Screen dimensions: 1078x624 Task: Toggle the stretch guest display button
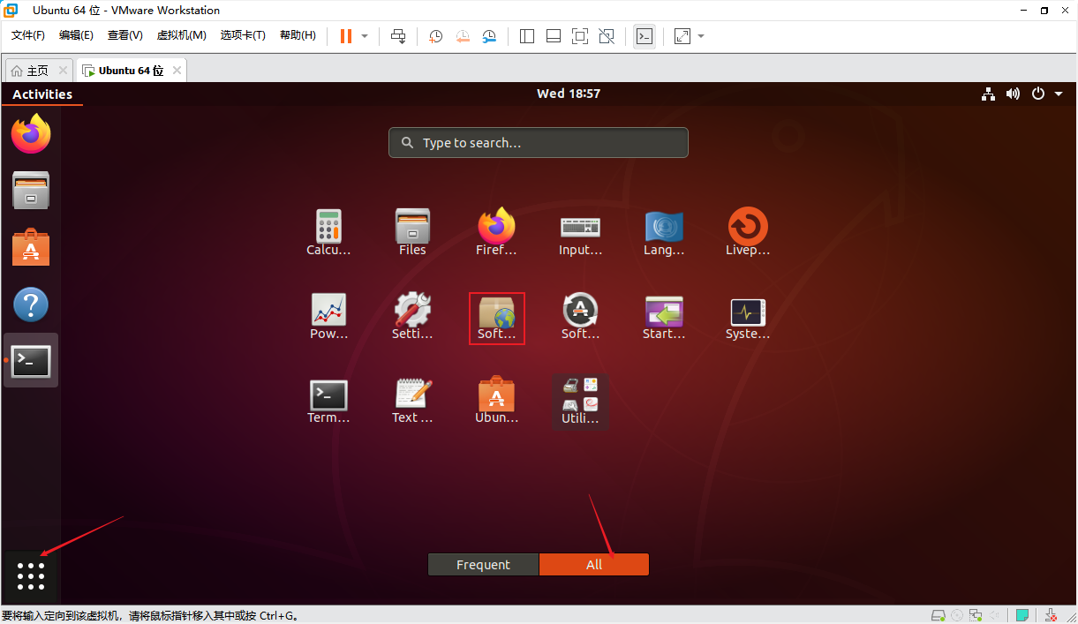click(682, 36)
